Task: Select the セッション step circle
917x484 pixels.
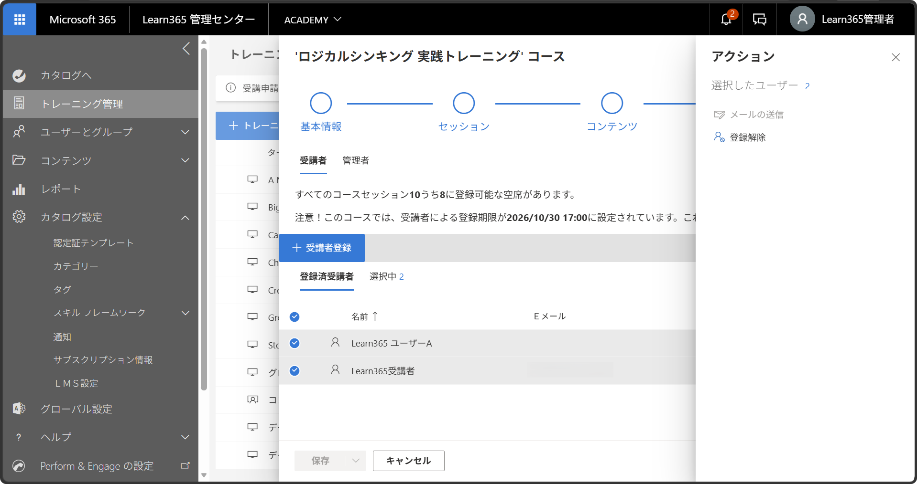Action: click(464, 103)
